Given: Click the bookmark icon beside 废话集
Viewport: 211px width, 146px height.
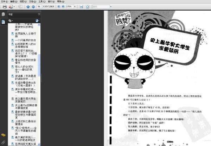Looking at the screenshot, I should click(x=13, y=76).
